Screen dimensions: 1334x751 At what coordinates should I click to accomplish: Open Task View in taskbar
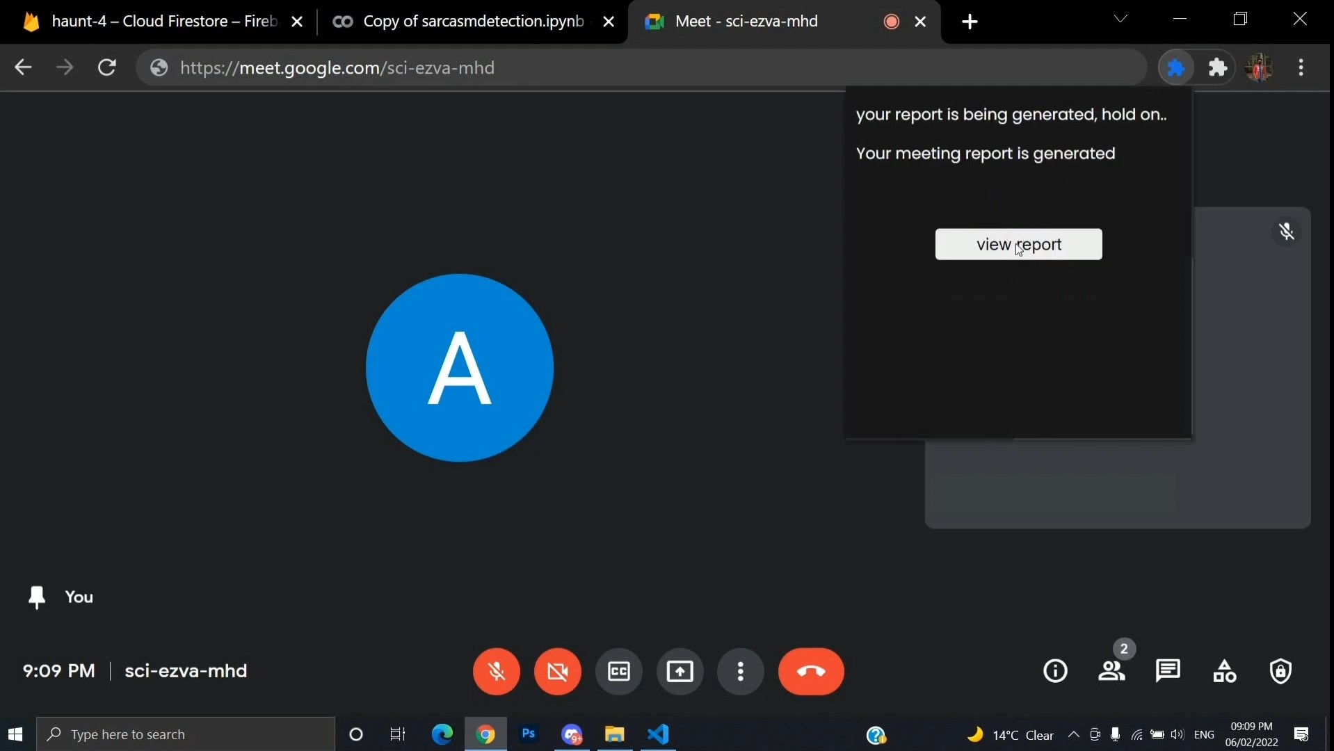(398, 734)
